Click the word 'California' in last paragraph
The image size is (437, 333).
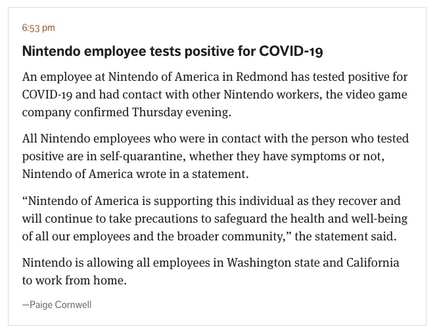[x=373, y=263]
